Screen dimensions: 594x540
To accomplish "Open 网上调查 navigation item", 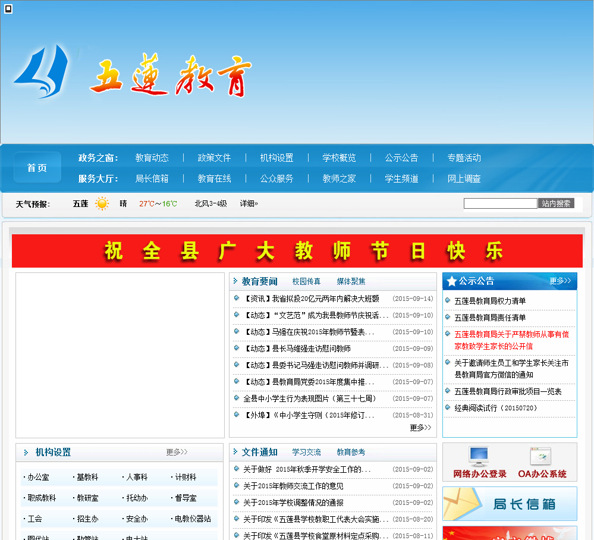I will 464,178.
